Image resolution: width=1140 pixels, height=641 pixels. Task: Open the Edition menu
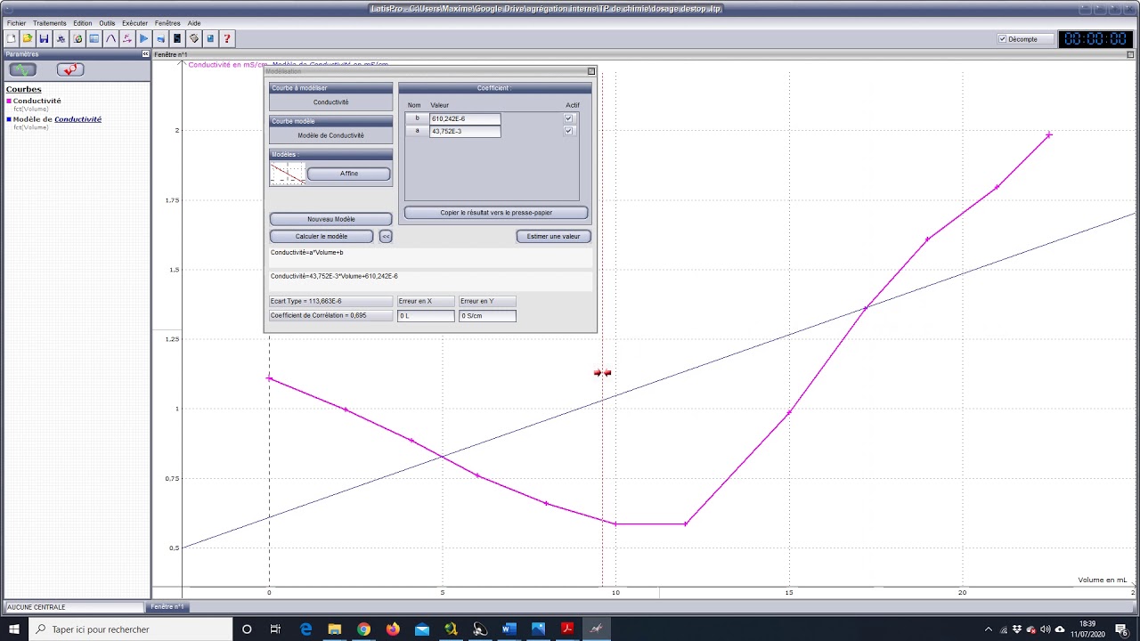(83, 23)
